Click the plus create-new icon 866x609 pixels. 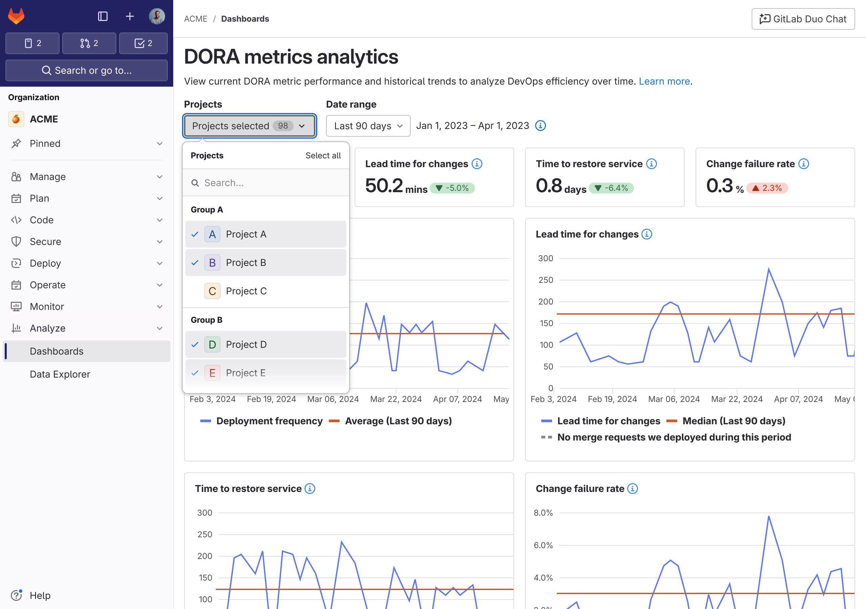130,16
